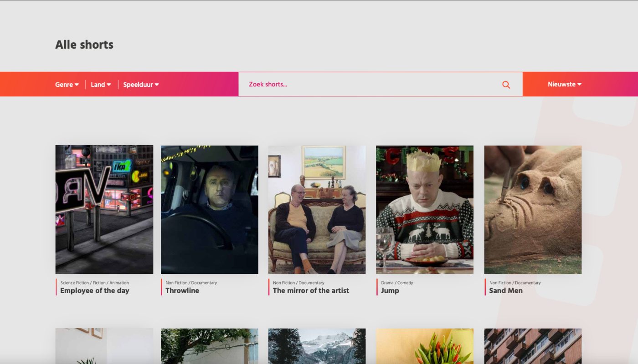Open the Jump film thumbnail

[x=425, y=209]
